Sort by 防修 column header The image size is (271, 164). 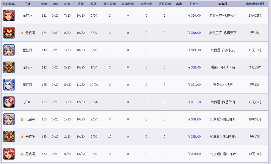(x=67, y=4)
